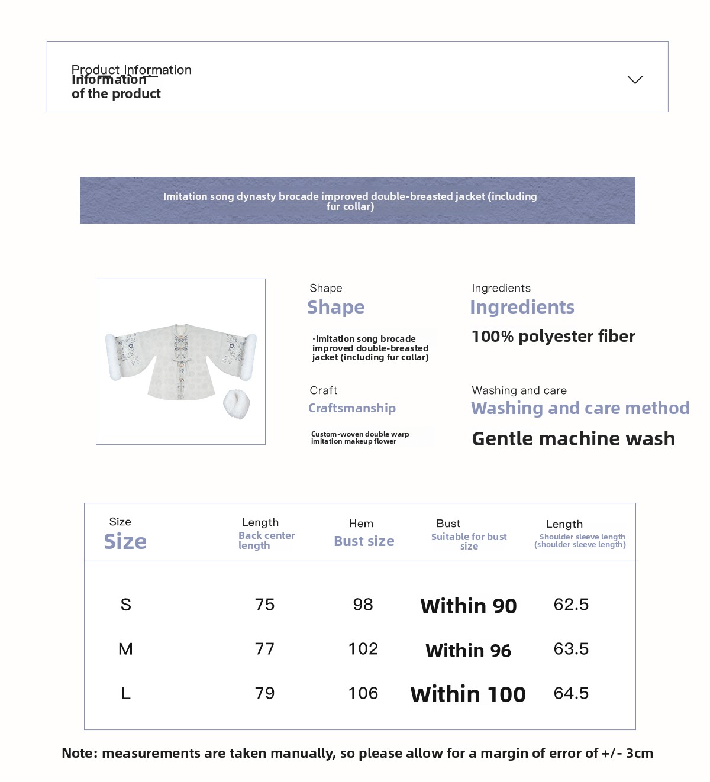This screenshot has width=710, height=782.
Task: Click Suitable for bust size column header
Action: pyautogui.click(x=469, y=541)
